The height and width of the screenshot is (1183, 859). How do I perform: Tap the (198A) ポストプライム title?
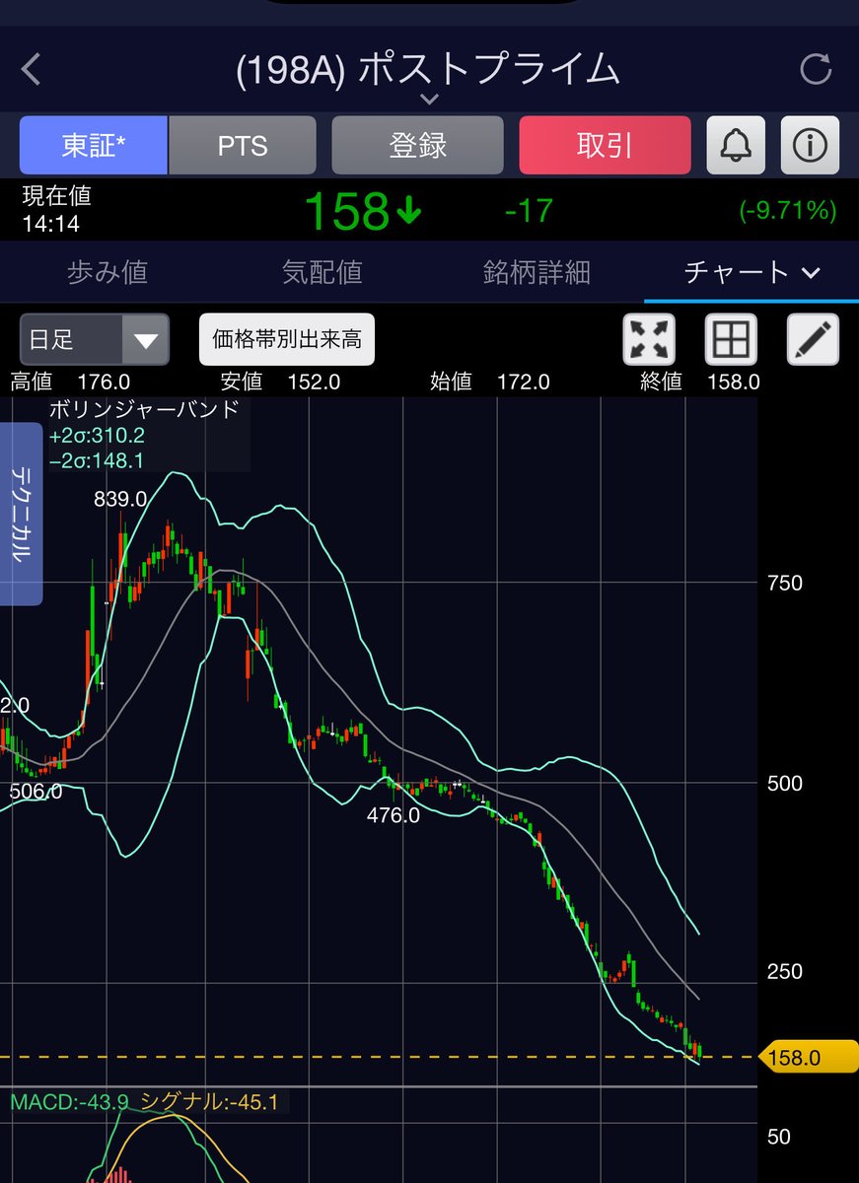coord(429,70)
